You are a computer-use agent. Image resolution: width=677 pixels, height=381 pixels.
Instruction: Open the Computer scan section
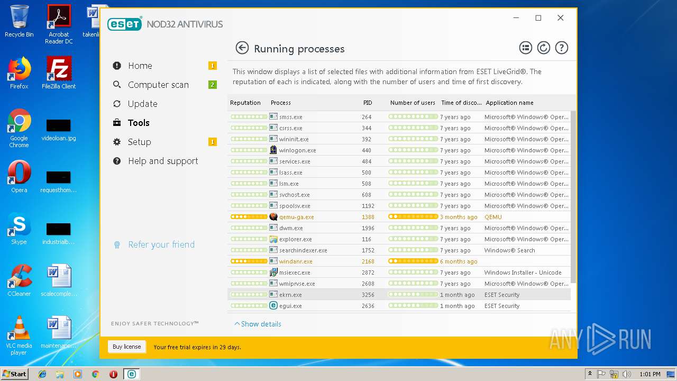tap(158, 85)
